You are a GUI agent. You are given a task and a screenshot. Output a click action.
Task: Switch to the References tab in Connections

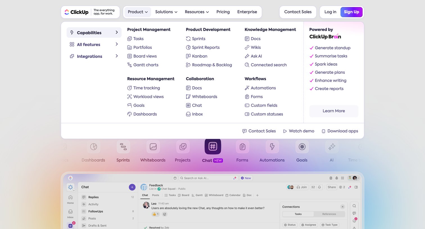tap(329, 214)
